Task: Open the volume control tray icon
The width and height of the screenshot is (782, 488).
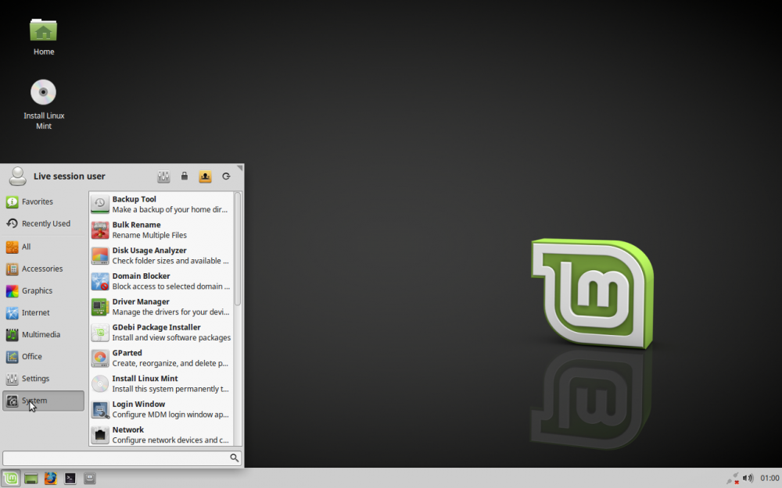Action: pos(748,479)
